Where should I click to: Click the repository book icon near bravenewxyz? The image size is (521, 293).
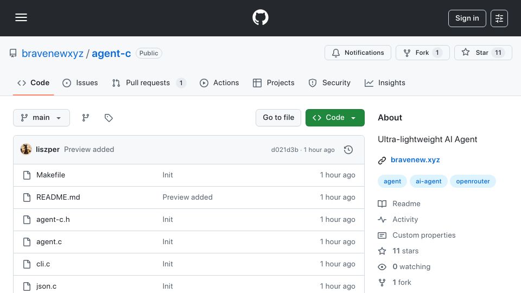click(13, 53)
